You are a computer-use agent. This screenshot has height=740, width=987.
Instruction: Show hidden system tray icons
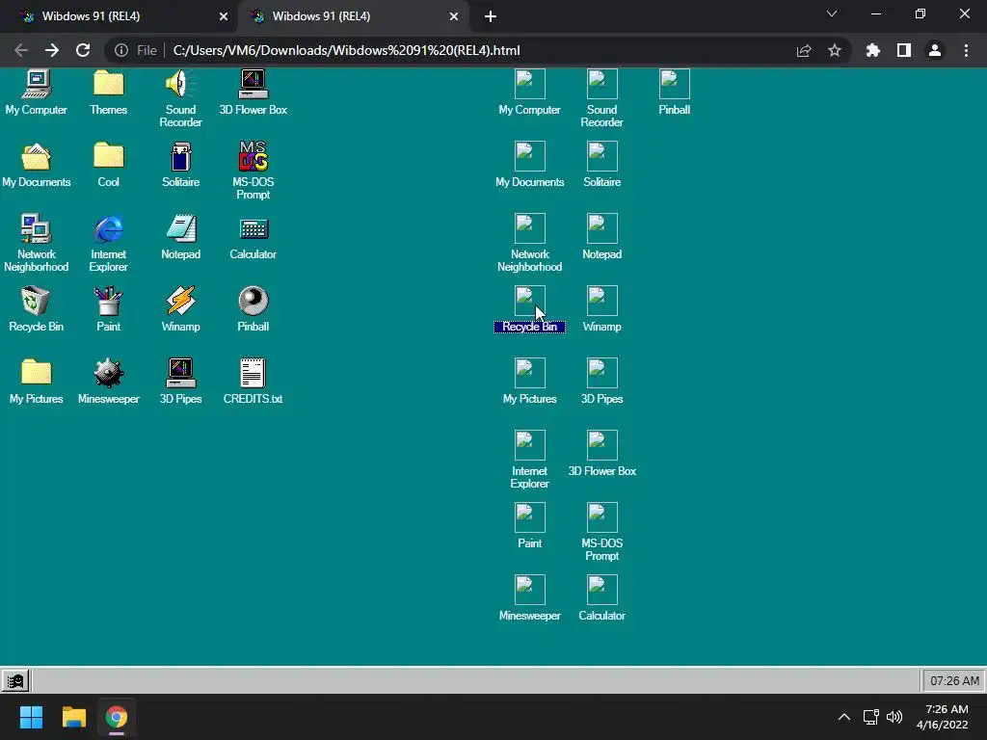(844, 717)
